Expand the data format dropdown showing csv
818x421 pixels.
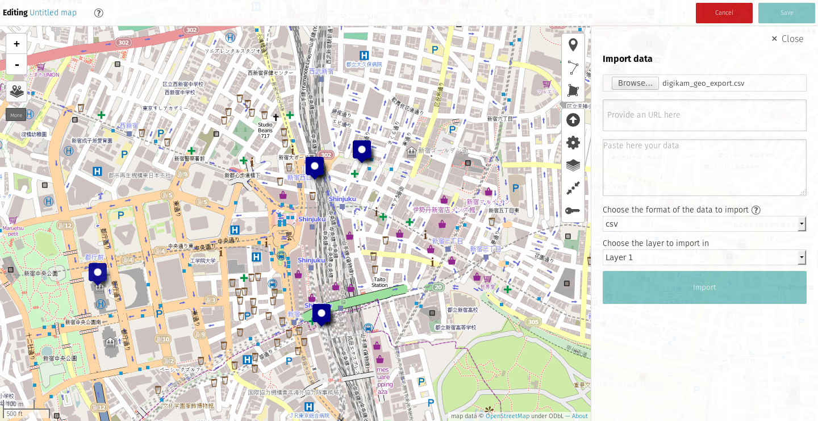point(704,224)
